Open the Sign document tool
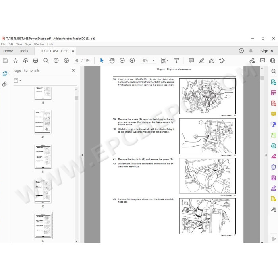 [x=212, y=60]
